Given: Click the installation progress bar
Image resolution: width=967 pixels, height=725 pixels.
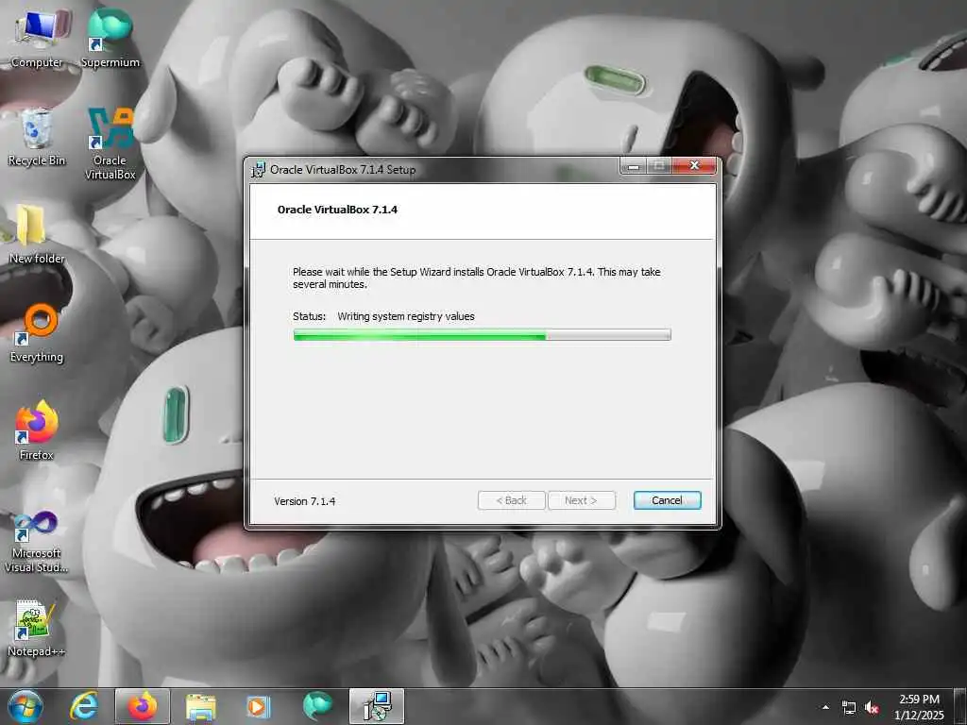Looking at the screenshot, I should pyautogui.click(x=482, y=335).
